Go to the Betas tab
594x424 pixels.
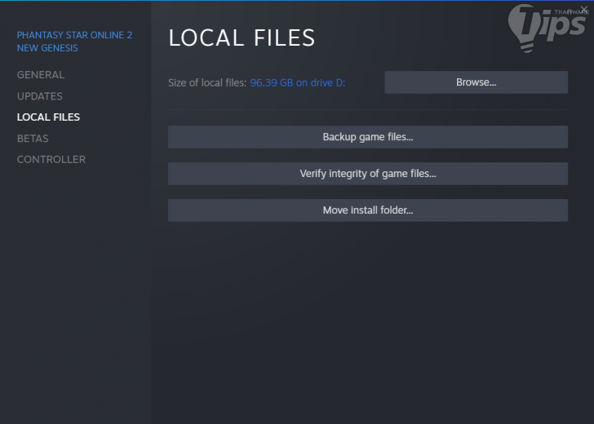click(33, 139)
